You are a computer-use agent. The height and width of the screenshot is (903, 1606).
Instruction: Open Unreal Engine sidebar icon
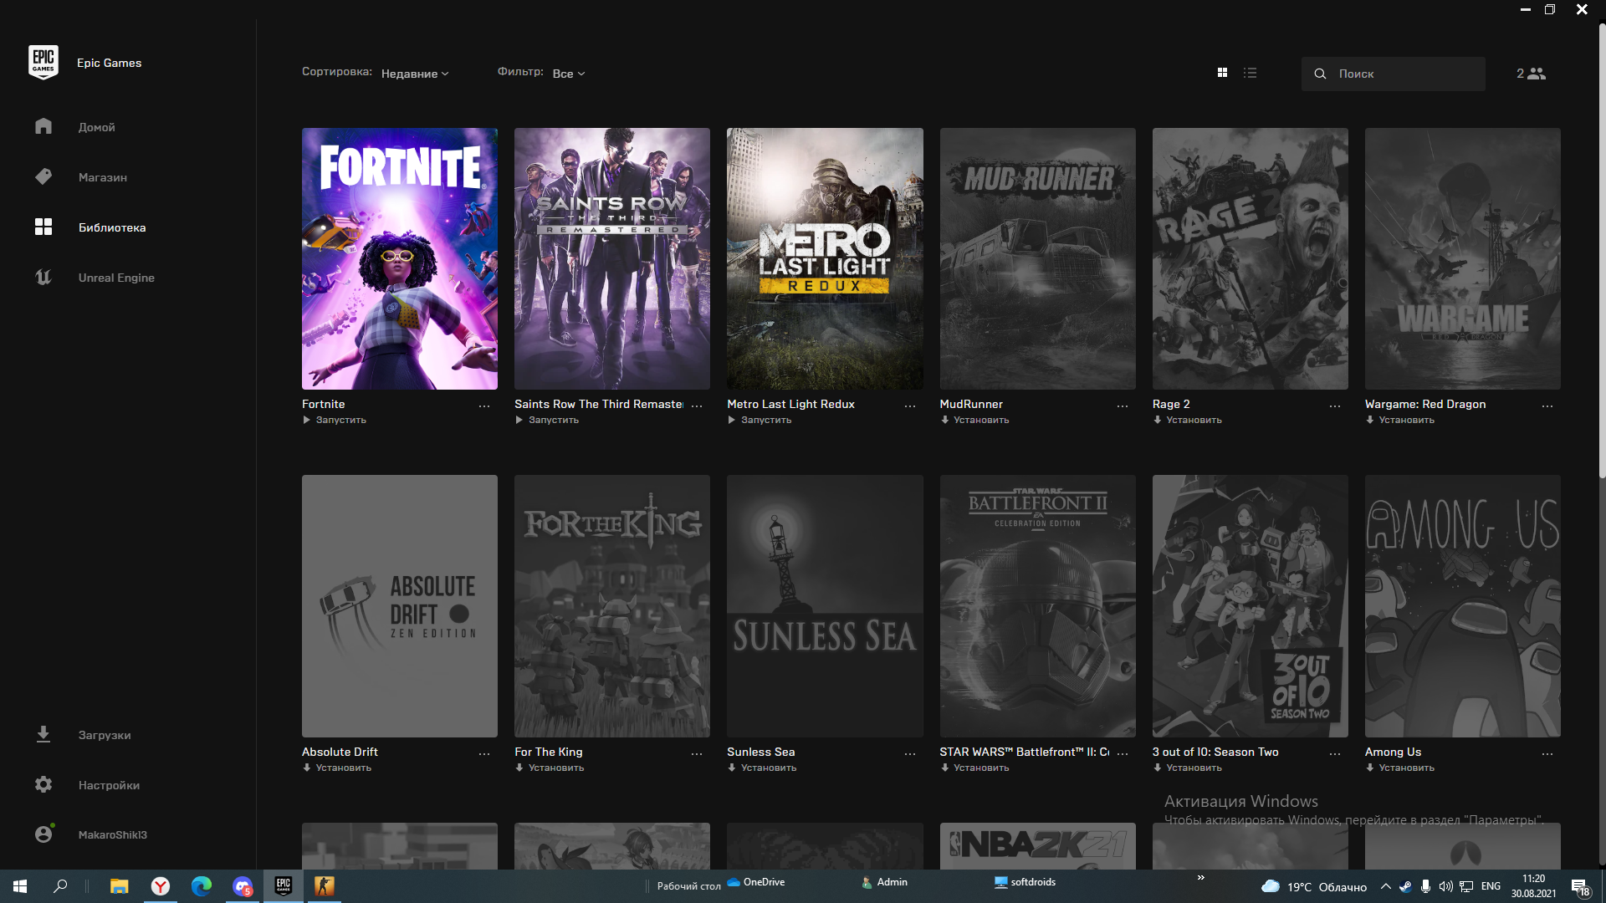coord(43,277)
